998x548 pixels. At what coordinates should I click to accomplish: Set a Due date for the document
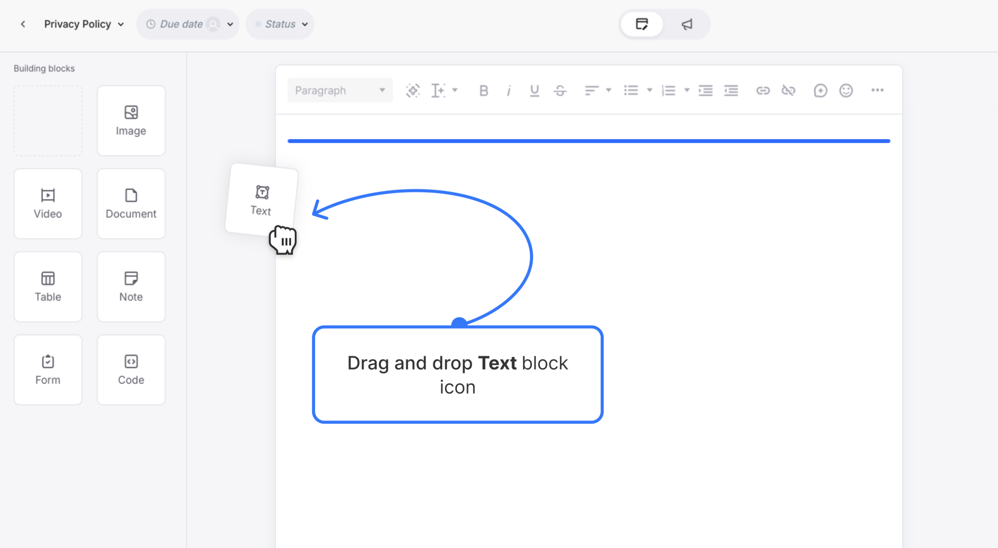pyautogui.click(x=181, y=24)
